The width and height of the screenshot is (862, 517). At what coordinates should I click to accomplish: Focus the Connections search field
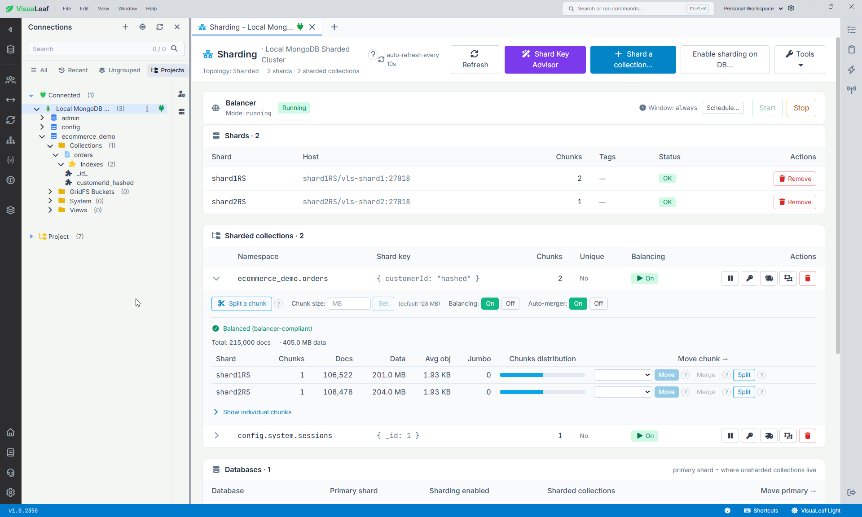click(x=106, y=49)
